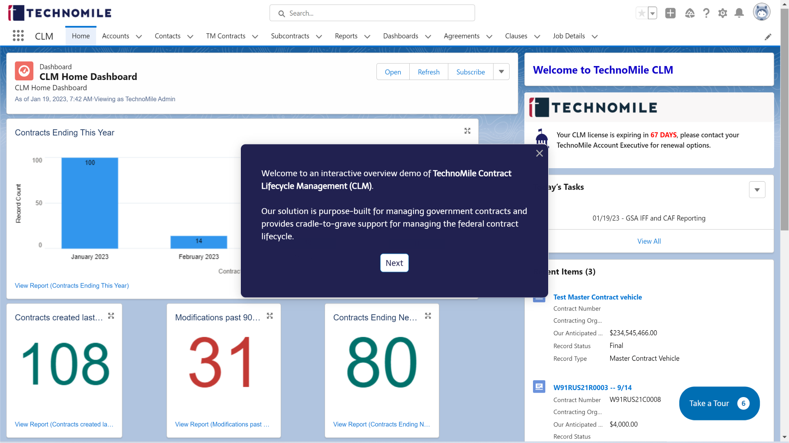Open Test Master Contract vehicle record

pyautogui.click(x=598, y=297)
